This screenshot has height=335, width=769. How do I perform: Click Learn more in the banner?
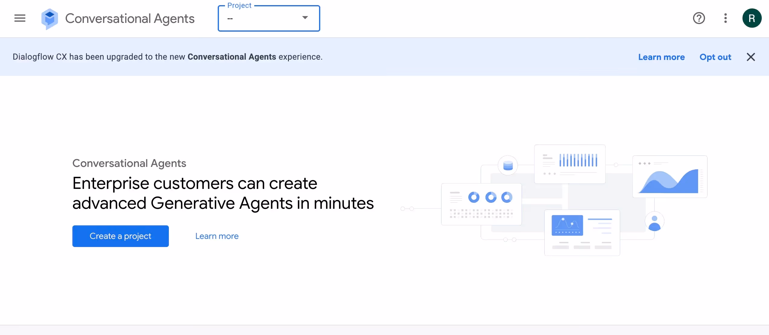click(661, 57)
